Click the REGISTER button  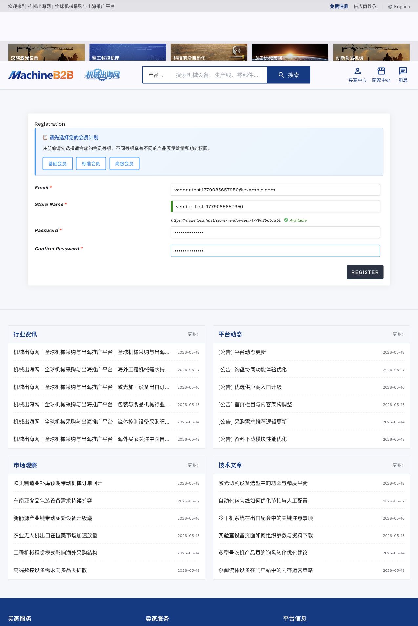point(365,272)
